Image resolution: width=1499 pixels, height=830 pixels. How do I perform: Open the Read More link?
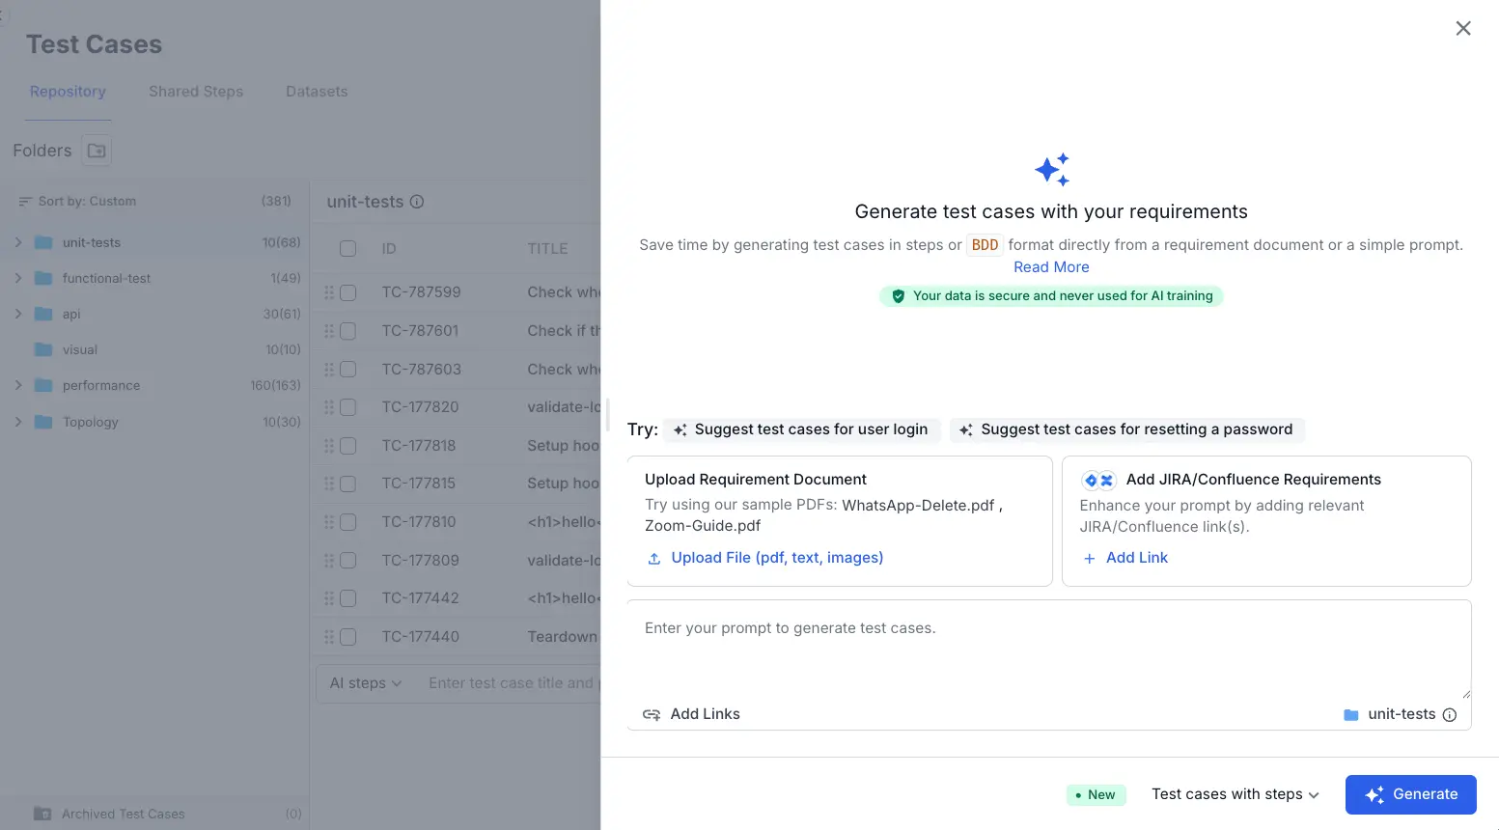pos(1051,267)
